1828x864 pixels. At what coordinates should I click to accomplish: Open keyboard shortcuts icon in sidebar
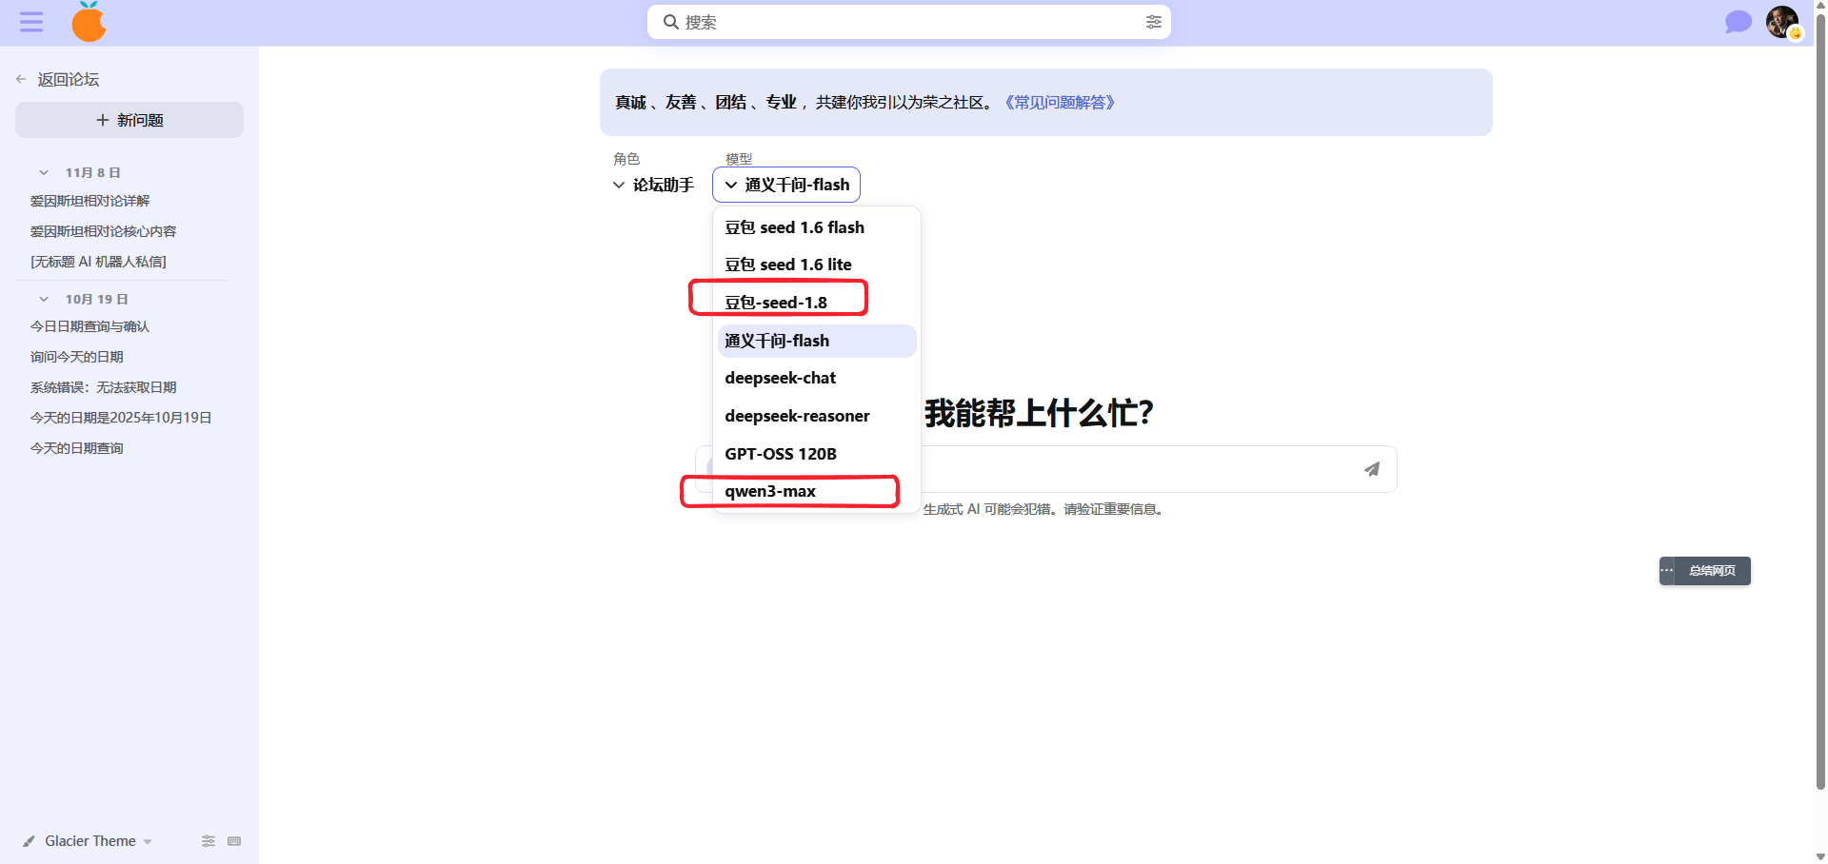pos(234,841)
